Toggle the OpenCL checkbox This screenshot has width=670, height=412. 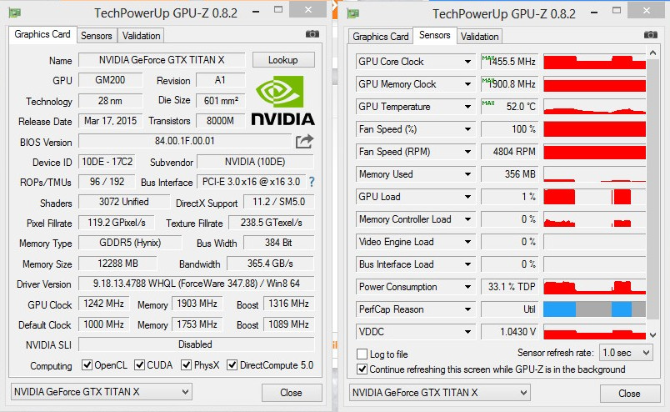tap(87, 365)
